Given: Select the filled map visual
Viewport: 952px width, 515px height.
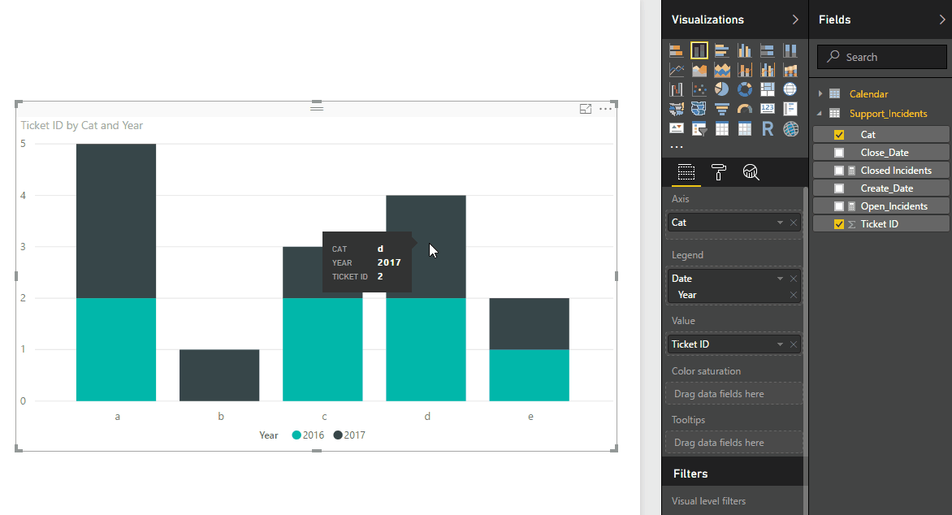Looking at the screenshot, I should (677, 109).
